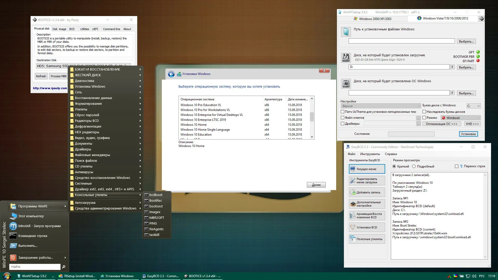Click the EasyBCD text area scroll-down arrow
Screen dimensions: 498x280
485,257
